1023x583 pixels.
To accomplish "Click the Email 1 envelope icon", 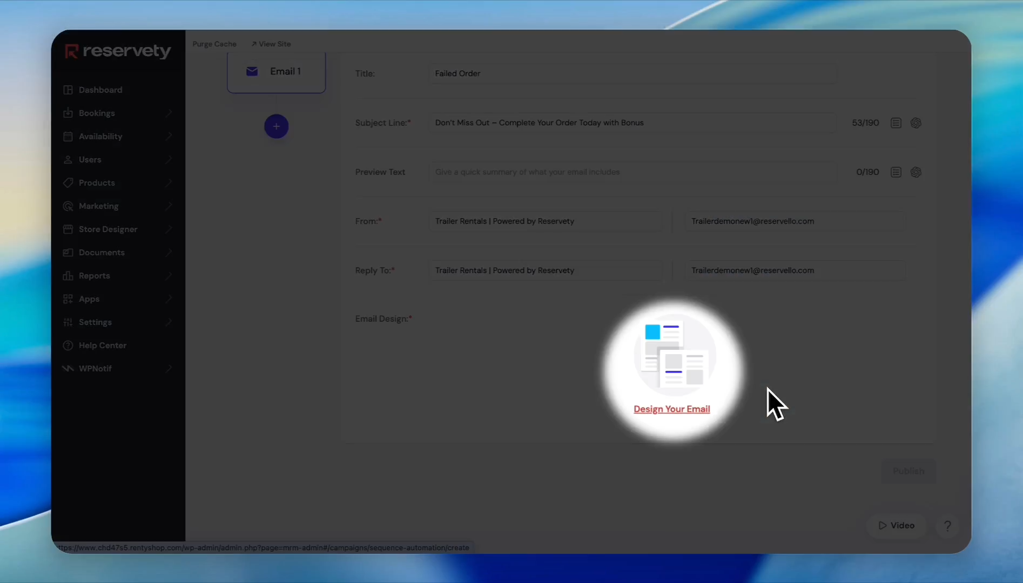I will point(252,71).
